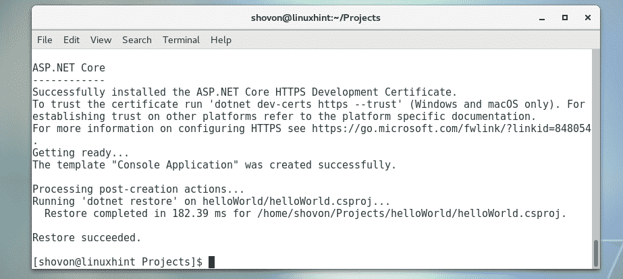The width and height of the screenshot is (623, 279).
Task: Open the Search menu
Action: pyautogui.click(x=137, y=40)
